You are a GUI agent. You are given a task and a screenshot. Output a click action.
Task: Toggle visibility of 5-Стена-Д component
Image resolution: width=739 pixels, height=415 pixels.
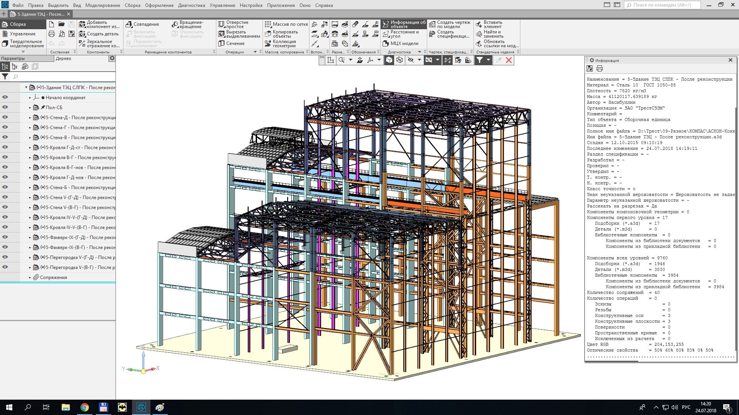(x=5, y=117)
